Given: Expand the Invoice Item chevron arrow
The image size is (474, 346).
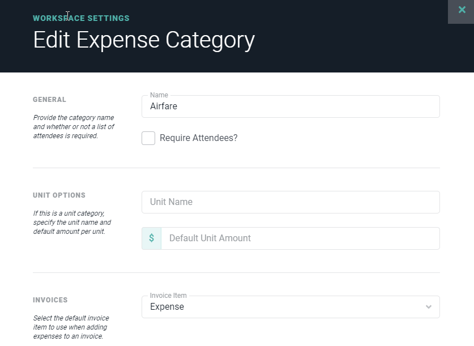Looking at the screenshot, I should 428,307.
